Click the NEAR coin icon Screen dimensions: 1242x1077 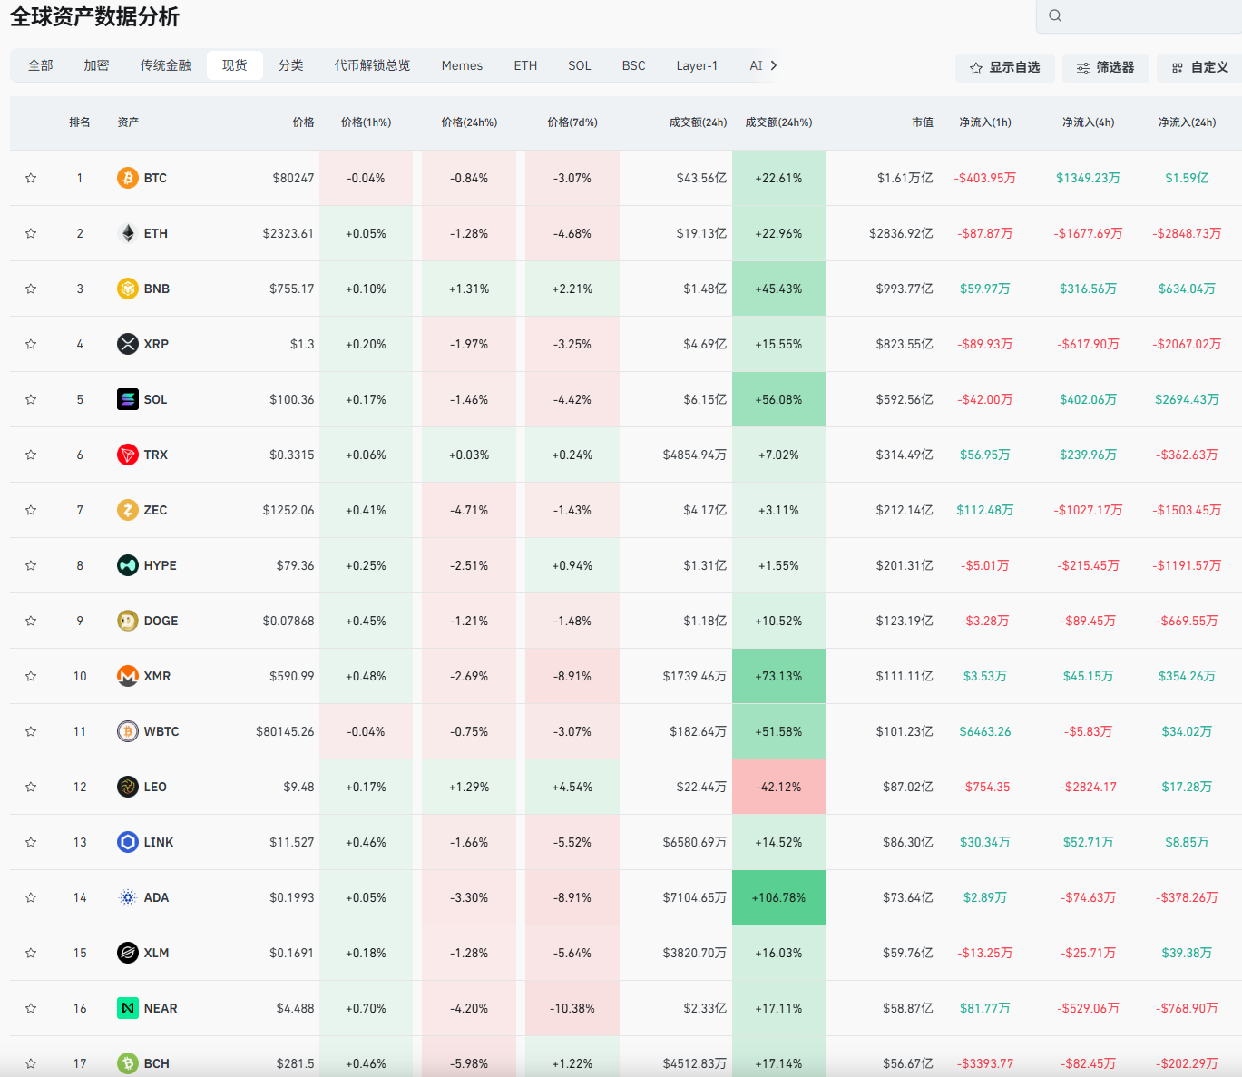point(128,1008)
